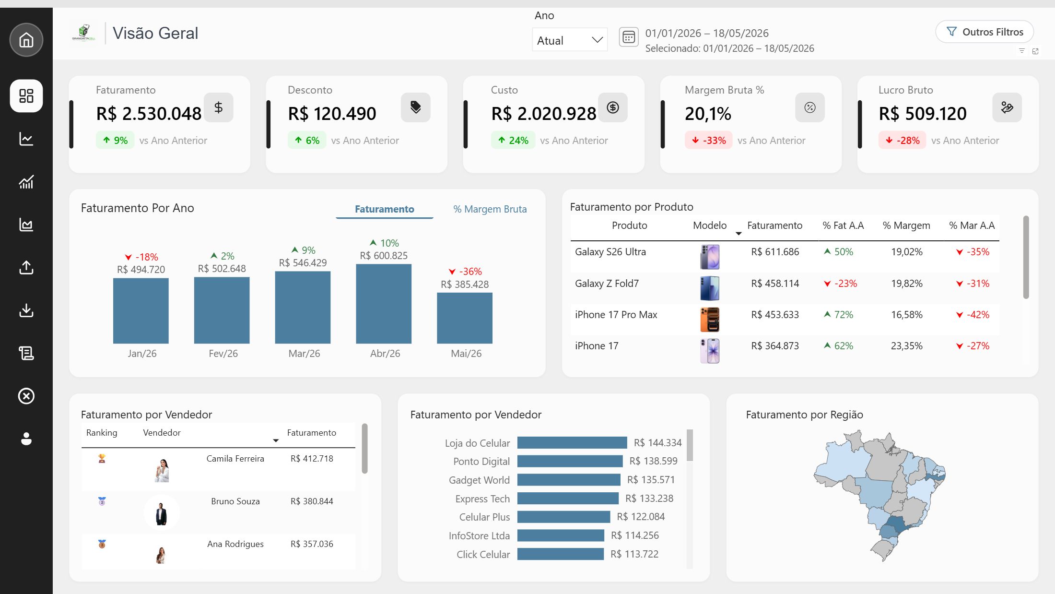Click the sort arrow in Vendedor table header
Viewport: 1055px width, 594px height.
[x=276, y=440]
